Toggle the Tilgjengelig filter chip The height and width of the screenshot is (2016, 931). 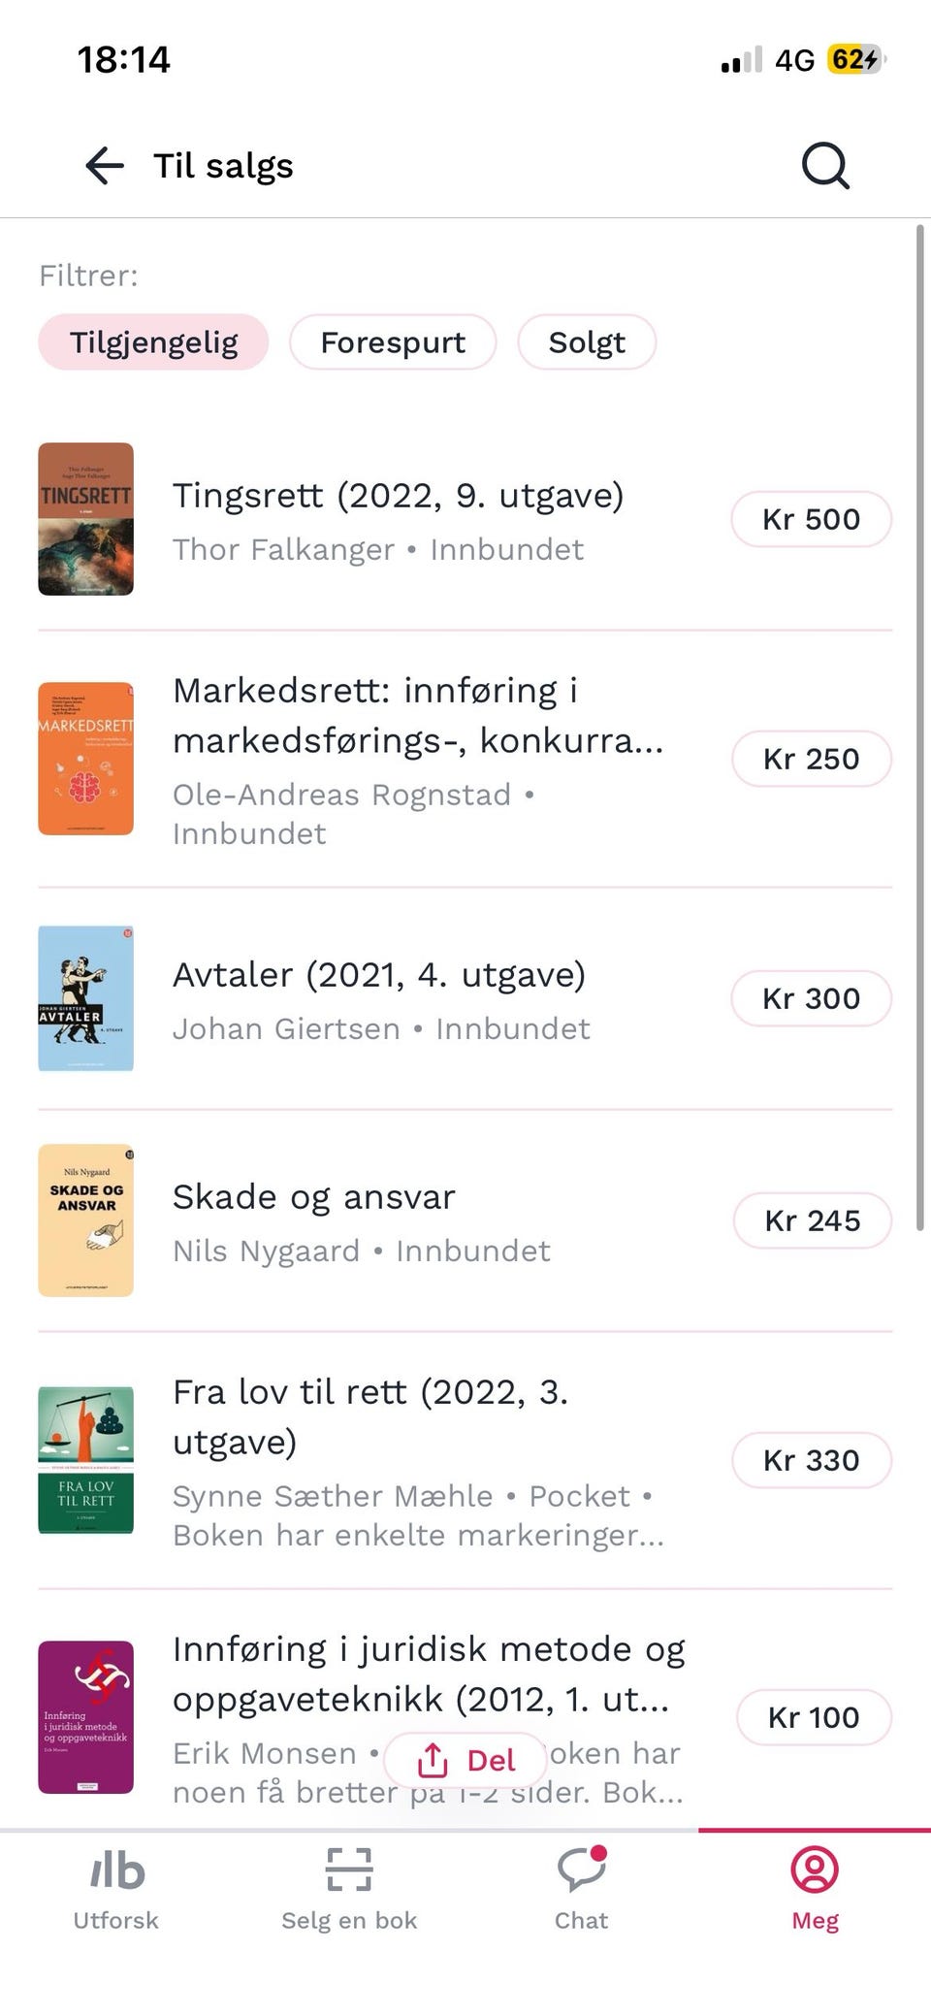pyautogui.click(x=153, y=342)
